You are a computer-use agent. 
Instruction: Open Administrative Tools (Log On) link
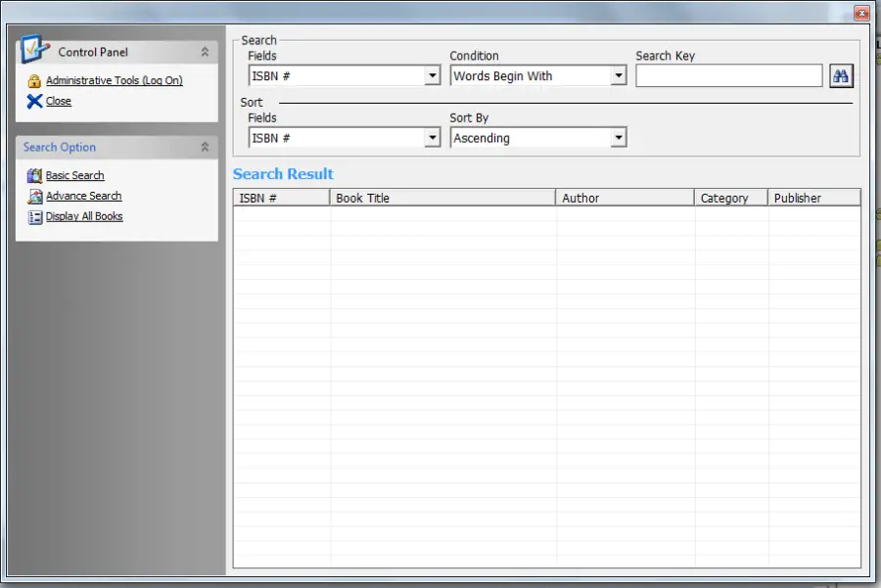[x=115, y=80]
